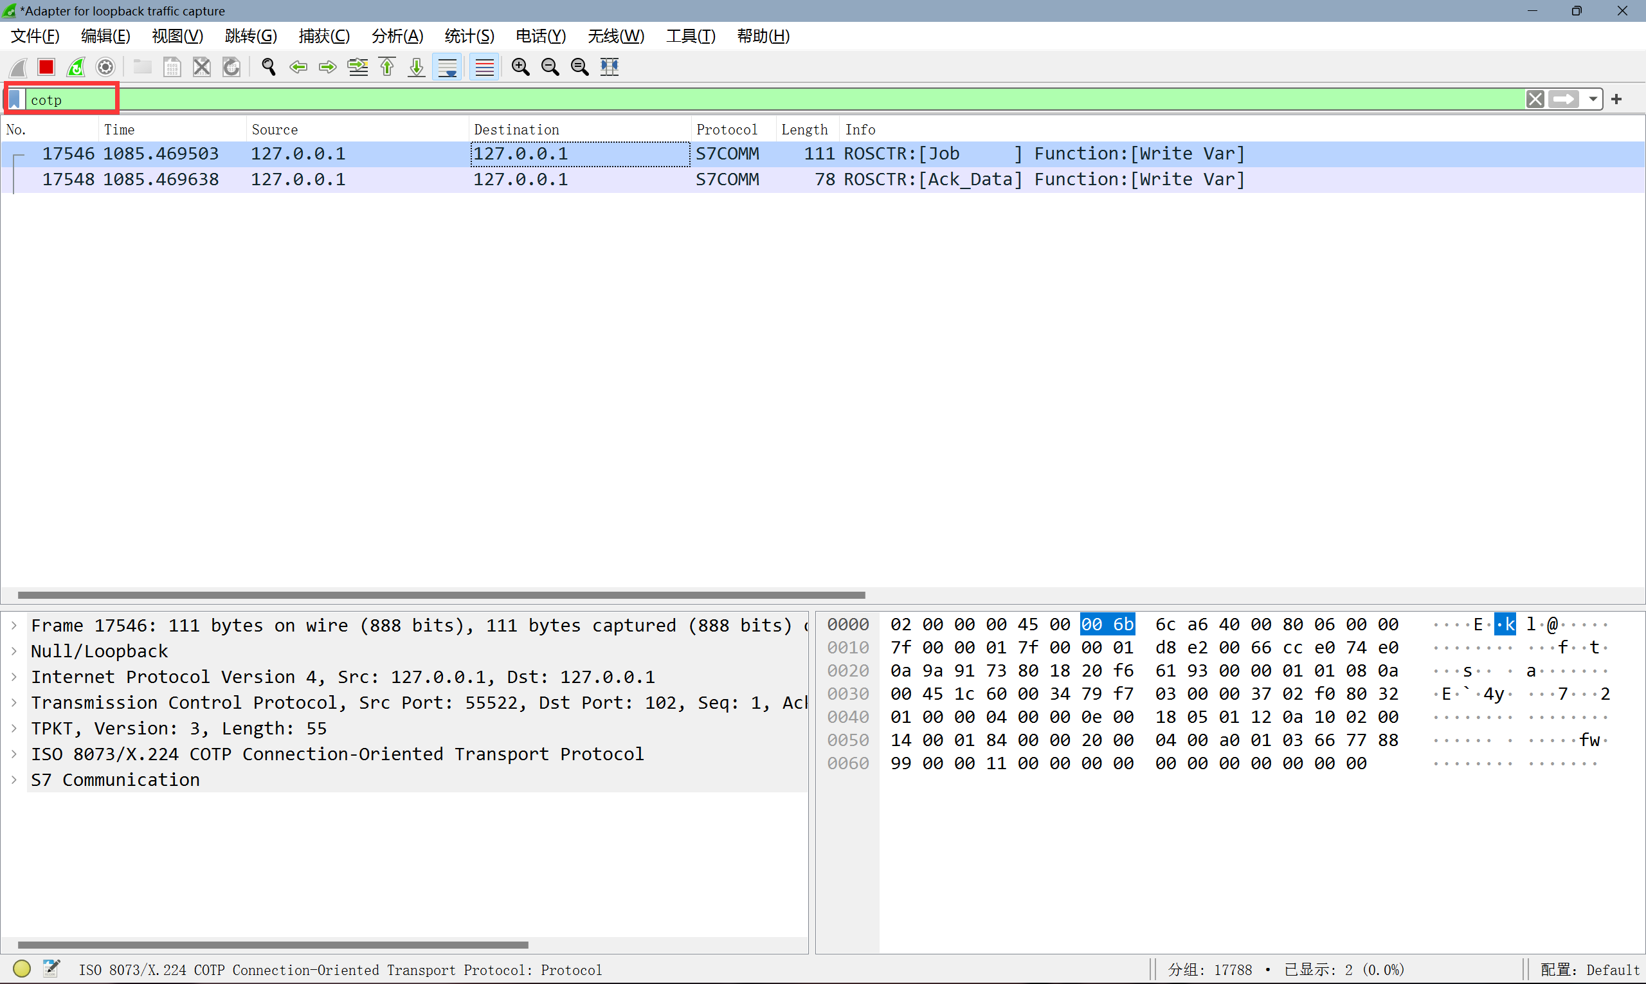Jump to the first packet icon

tap(387, 67)
